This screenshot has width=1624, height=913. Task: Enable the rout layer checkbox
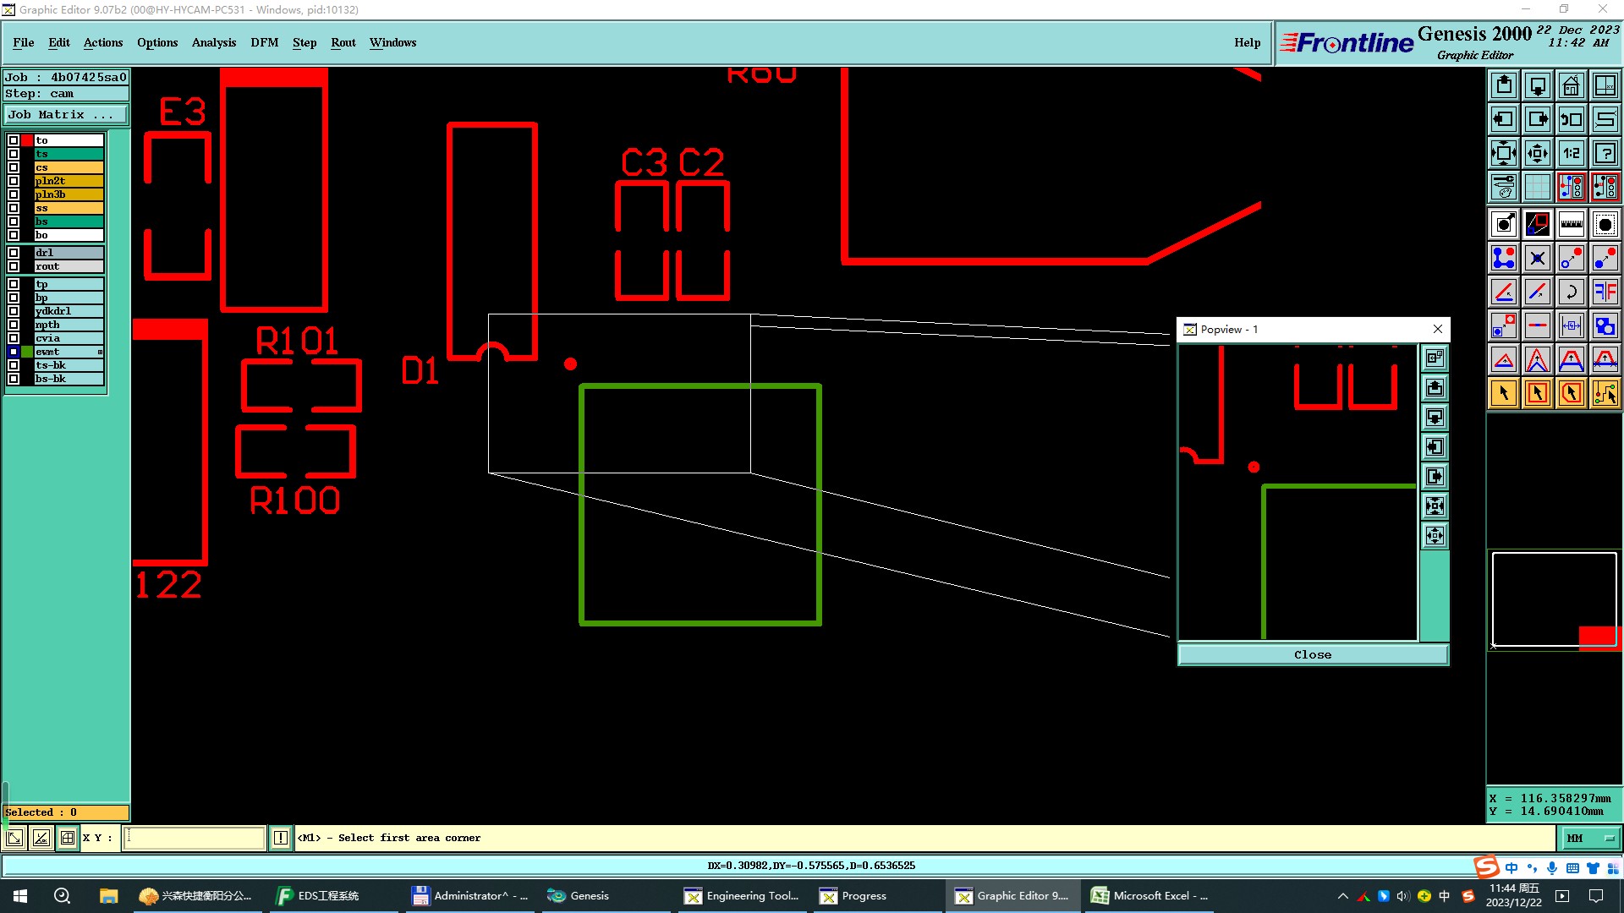coord(14,266)
